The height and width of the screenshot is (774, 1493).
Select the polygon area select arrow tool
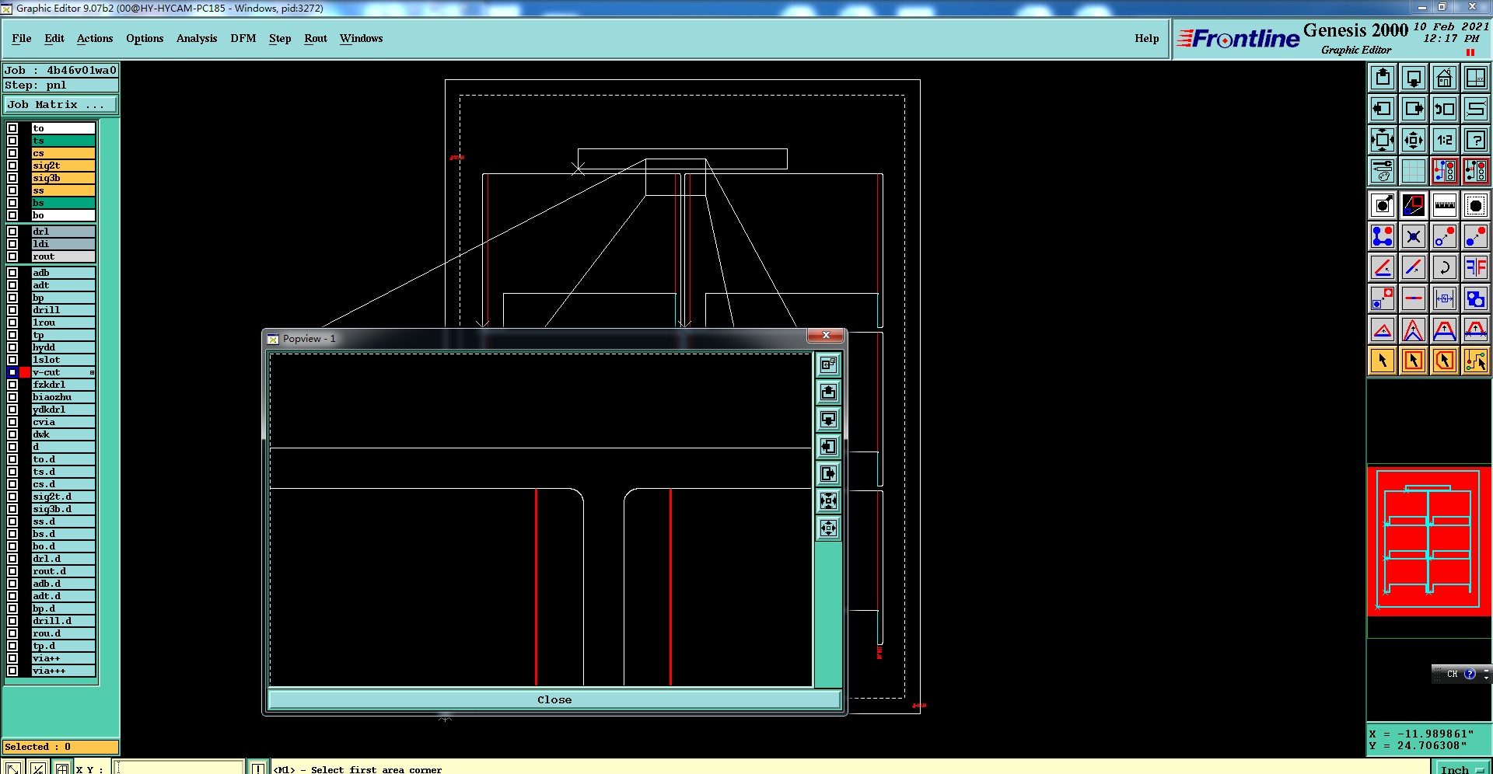click(1445, 361)
